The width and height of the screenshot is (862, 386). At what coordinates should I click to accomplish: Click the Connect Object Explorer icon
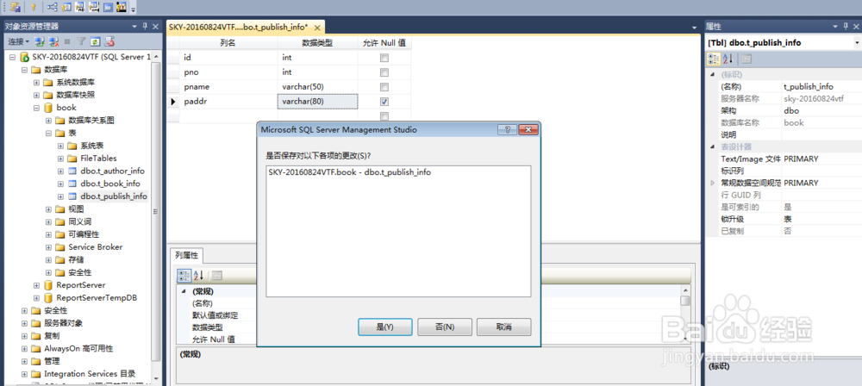[40, 41]
